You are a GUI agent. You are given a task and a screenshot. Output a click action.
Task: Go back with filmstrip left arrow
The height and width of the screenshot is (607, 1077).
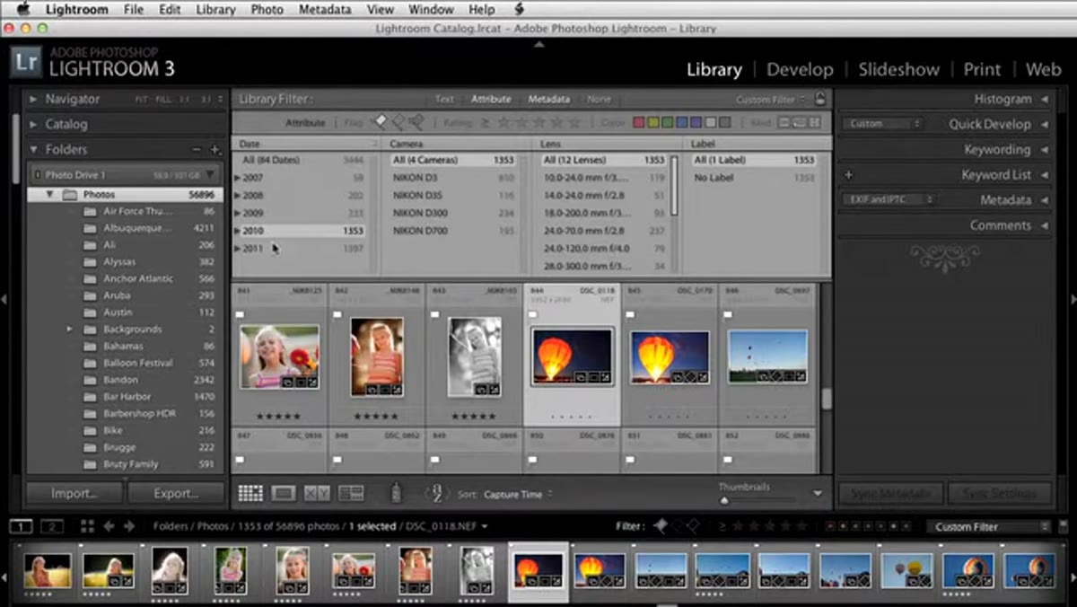click(109, 526)
